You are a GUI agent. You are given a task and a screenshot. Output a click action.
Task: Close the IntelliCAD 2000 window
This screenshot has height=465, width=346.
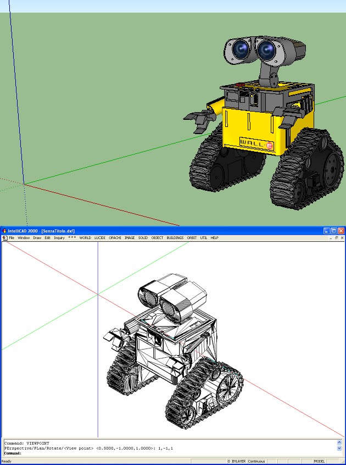(341, 231)
